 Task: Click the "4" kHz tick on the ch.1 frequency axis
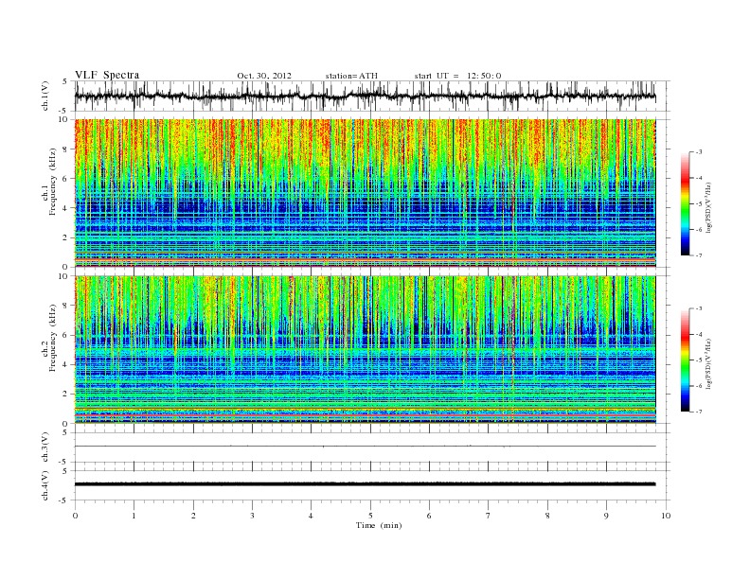point(66,208)
